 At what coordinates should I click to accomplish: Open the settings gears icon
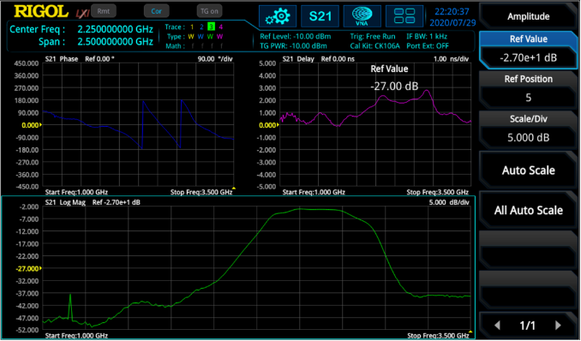coord(278,16)
